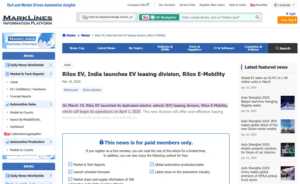
Task: Select the three-wheeler tag
Action: tap(92, 90)
